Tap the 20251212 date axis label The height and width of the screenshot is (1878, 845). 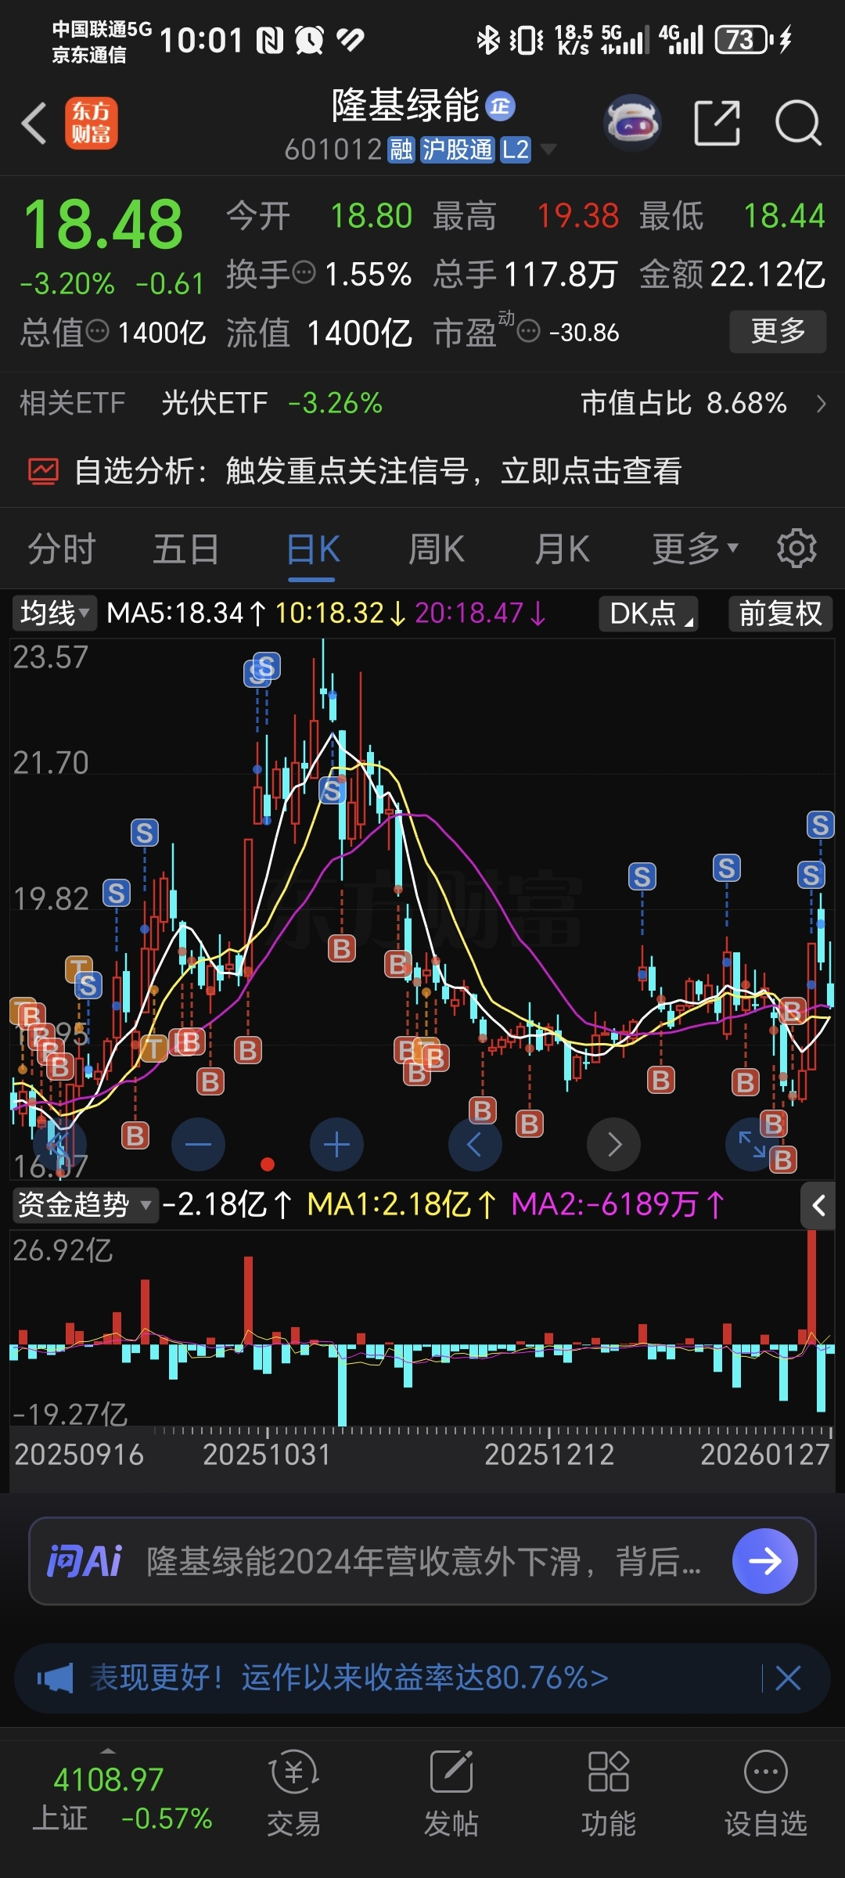tap(549, 1455)
